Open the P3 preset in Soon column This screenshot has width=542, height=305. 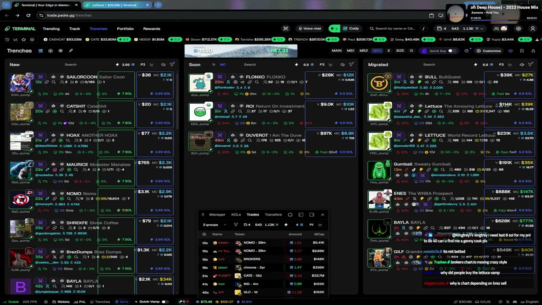[322, 65]
